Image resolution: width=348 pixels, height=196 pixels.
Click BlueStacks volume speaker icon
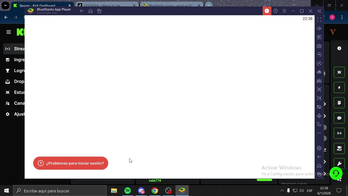(x=319, y=28)
